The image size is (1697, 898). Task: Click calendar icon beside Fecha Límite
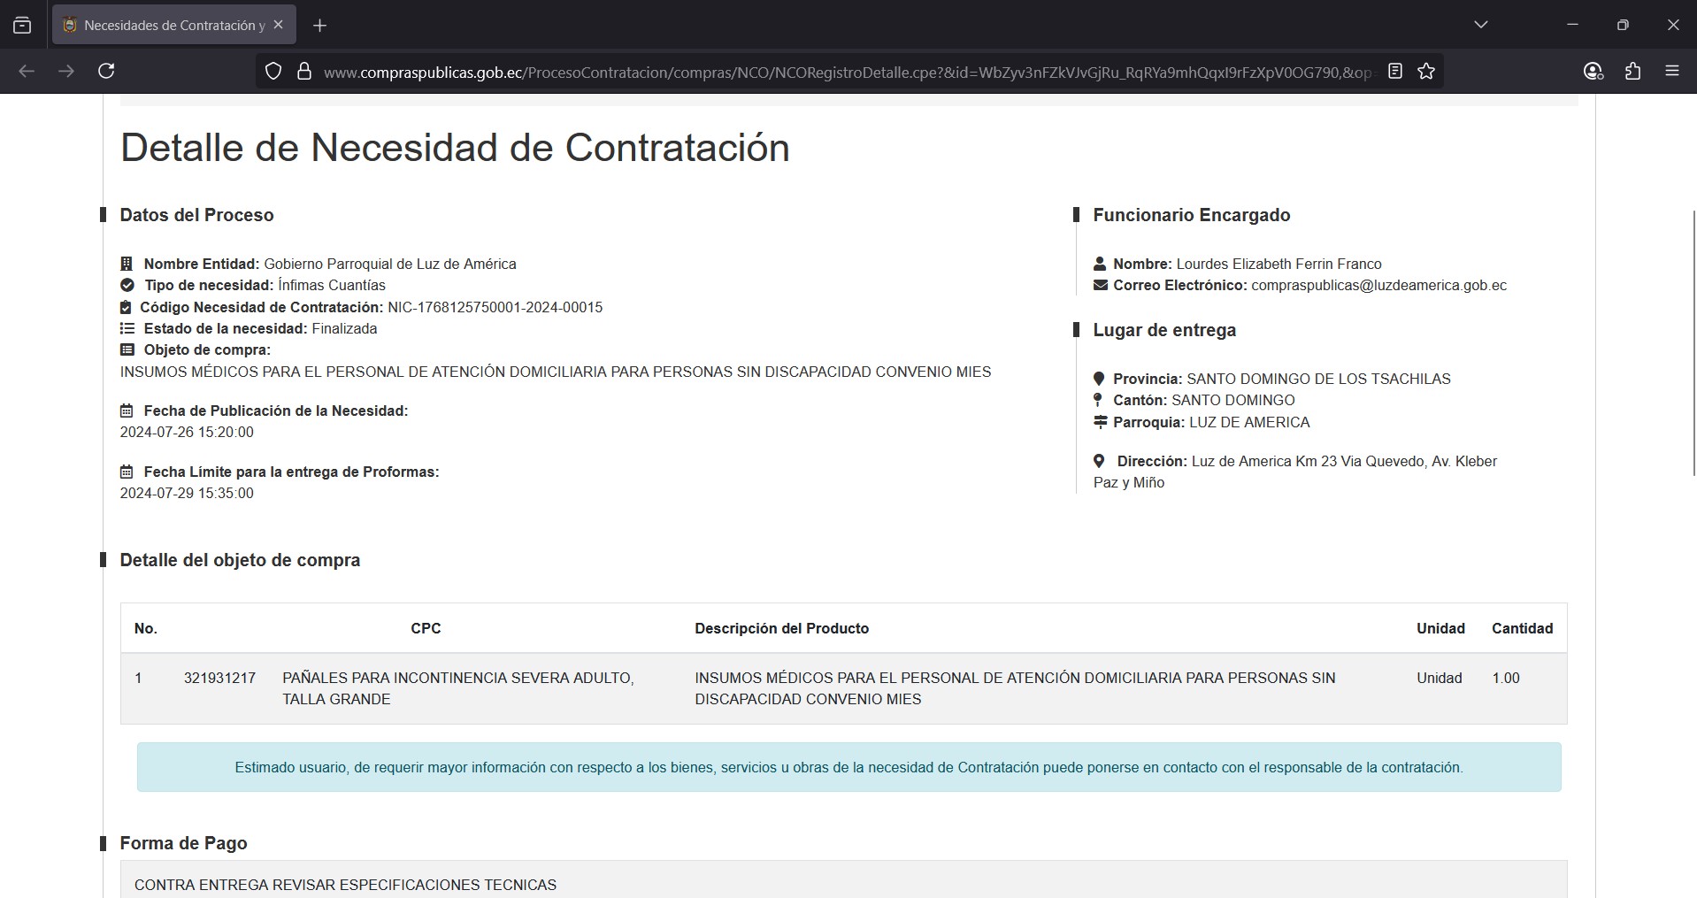coord(127,472)
